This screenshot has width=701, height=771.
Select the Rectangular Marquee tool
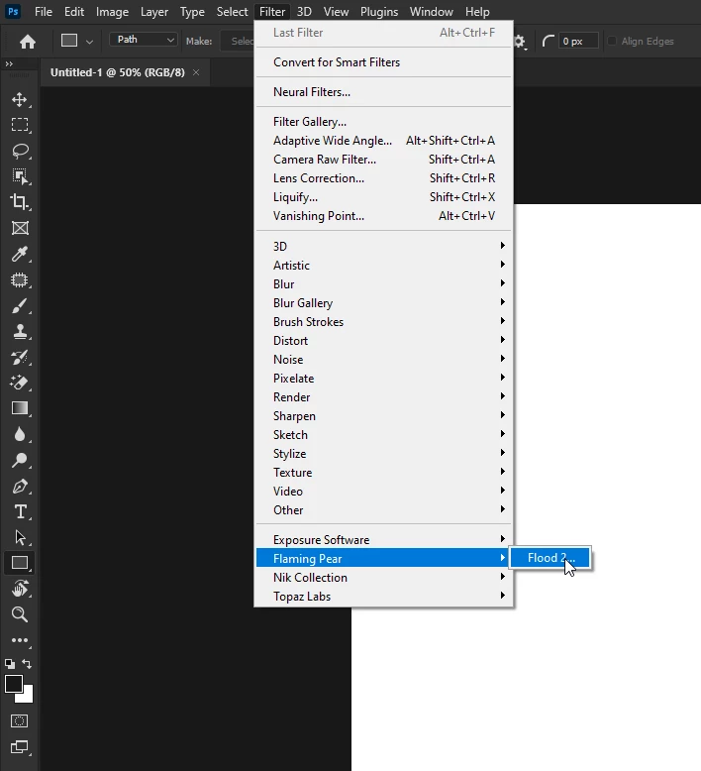tap(20, 125)
